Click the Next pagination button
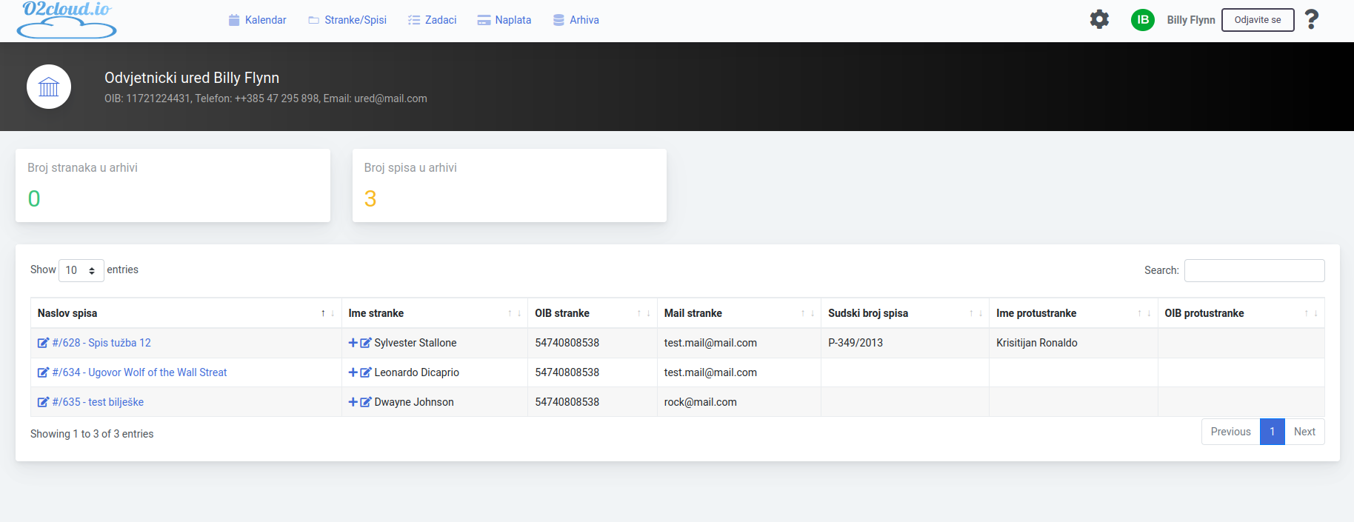 (1304, 432)
